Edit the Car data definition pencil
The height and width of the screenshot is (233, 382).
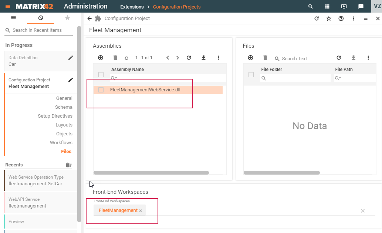tap(70, 58)
